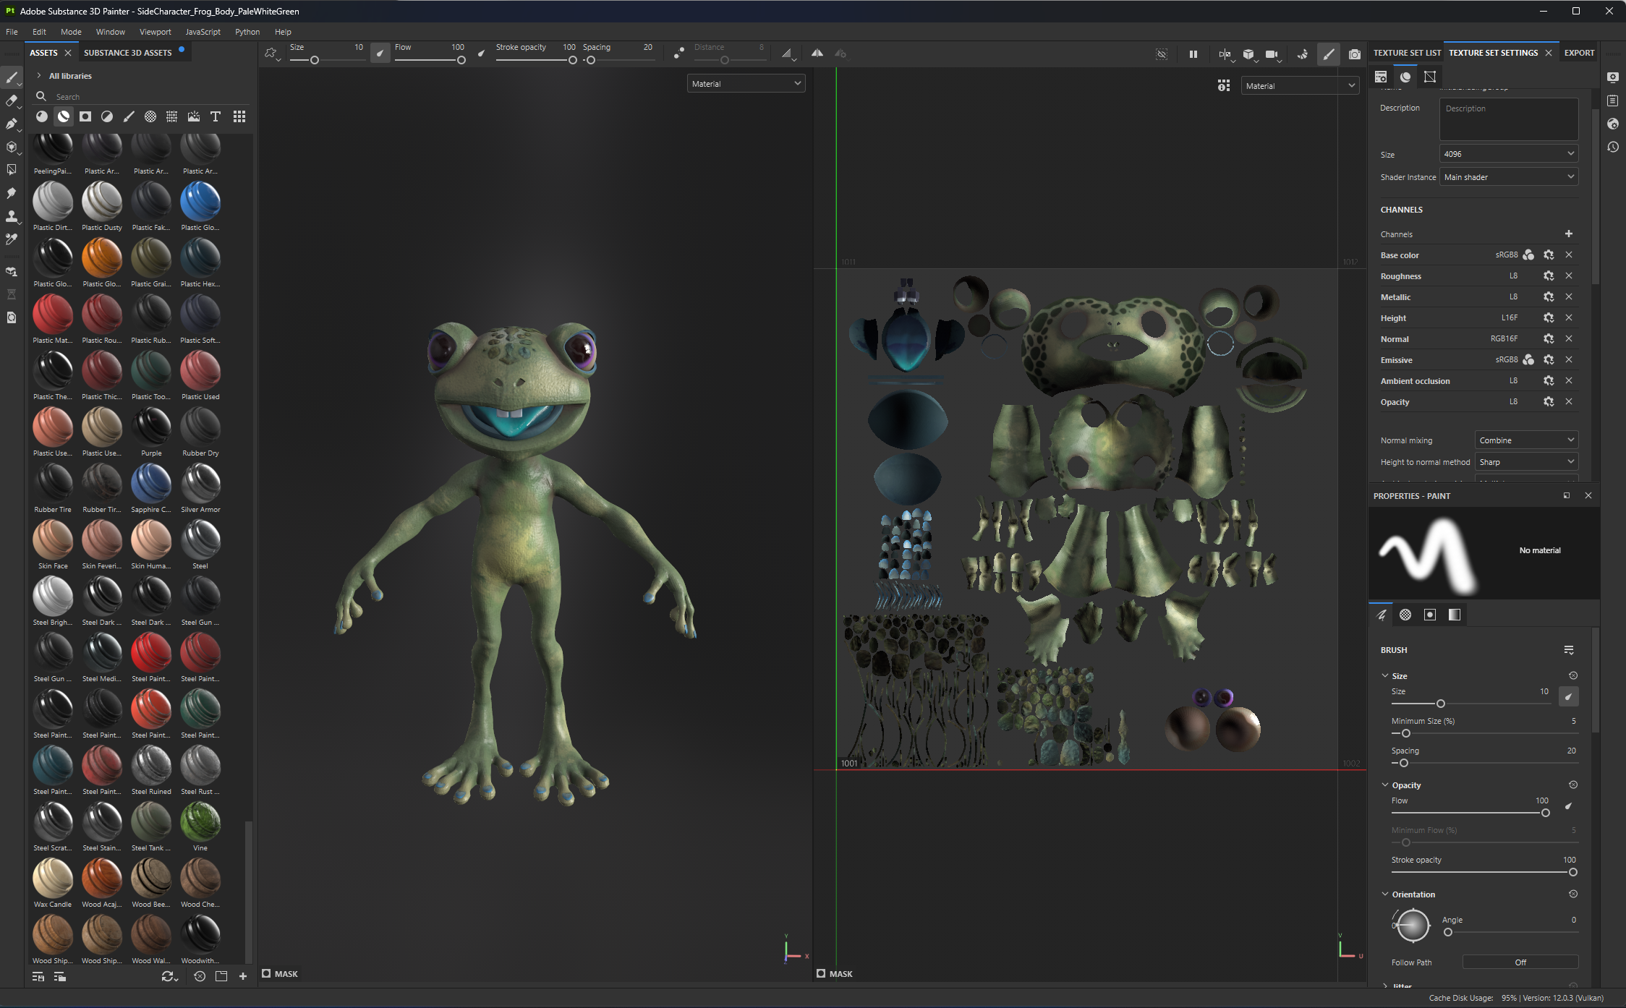Open the Display settings panel icon
Screen dimensions: 1626x1008
1613,77
